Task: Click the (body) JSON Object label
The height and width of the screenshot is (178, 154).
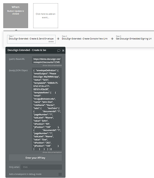Action: coord(18,70)
